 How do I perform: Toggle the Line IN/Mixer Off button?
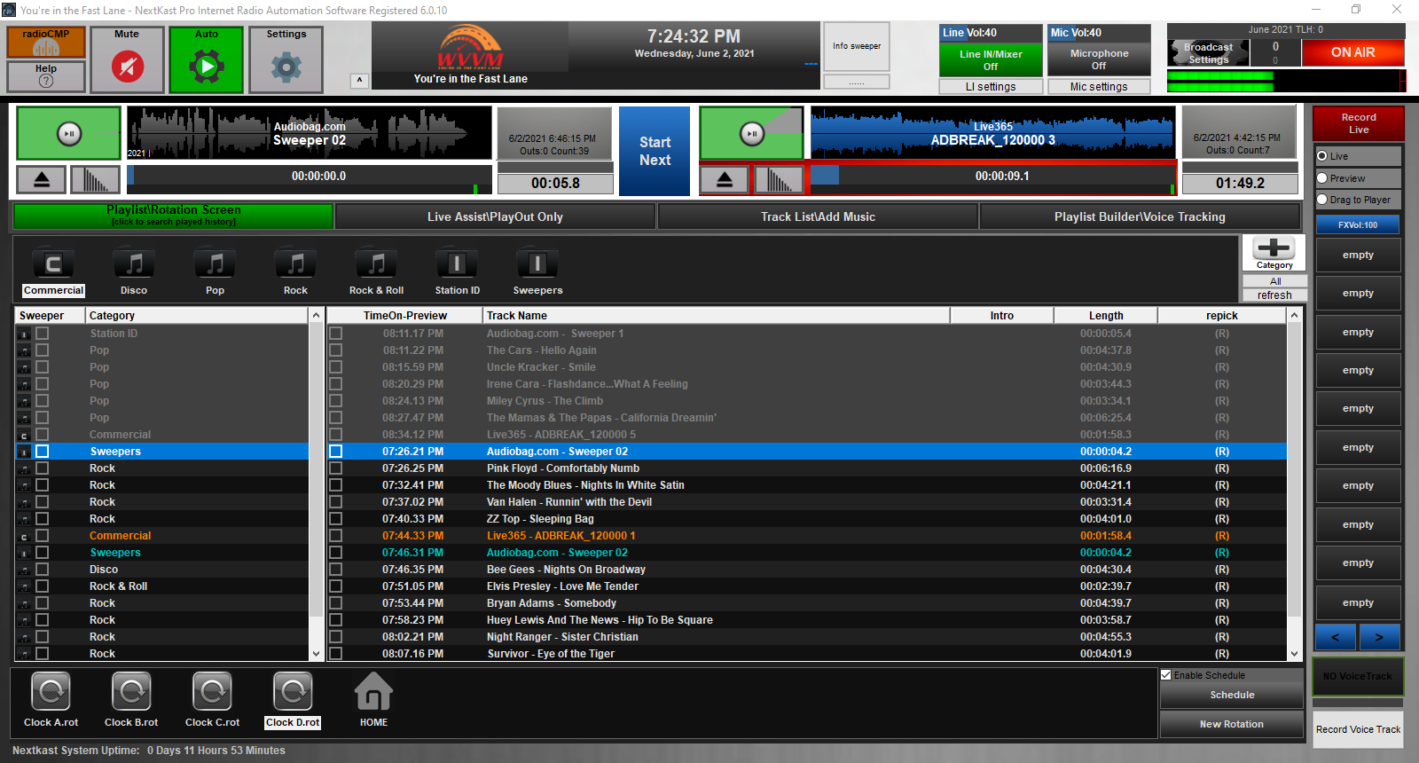[991, 59]
